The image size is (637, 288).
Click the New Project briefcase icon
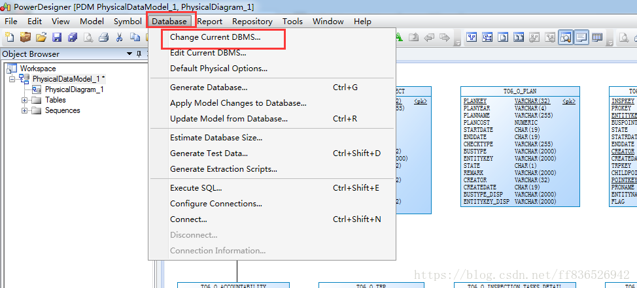pyautogui.click(x=26, y=37)
